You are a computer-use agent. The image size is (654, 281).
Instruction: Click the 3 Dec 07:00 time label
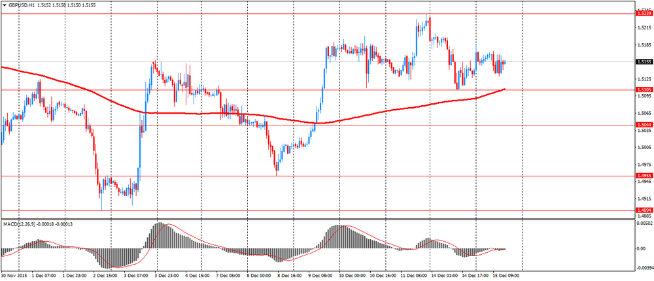[136, 276]
